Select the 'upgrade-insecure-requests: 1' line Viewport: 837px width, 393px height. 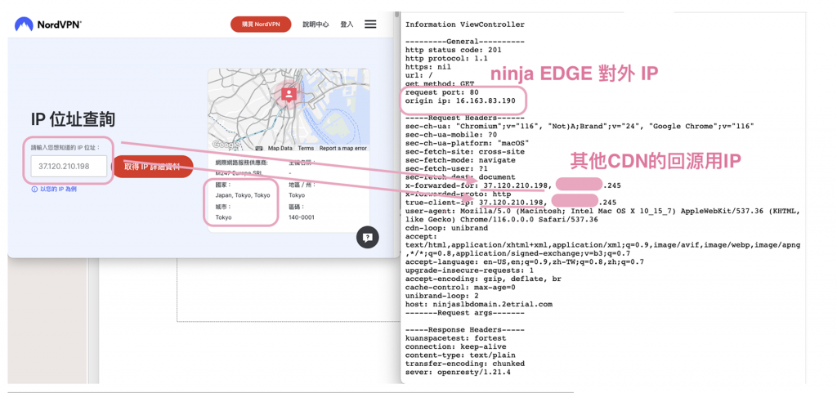[469, 270]
